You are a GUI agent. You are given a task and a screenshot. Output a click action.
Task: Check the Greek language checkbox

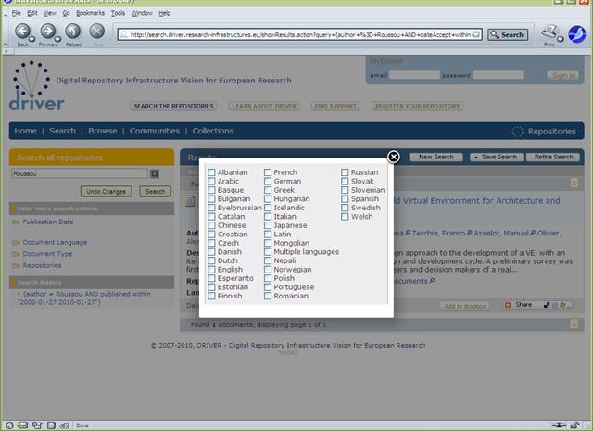[268, 190]
